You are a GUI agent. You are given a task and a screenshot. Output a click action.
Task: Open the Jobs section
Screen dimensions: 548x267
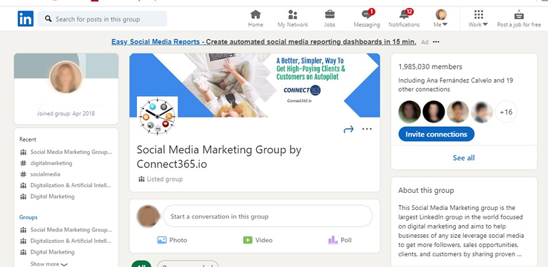(330, 19)
